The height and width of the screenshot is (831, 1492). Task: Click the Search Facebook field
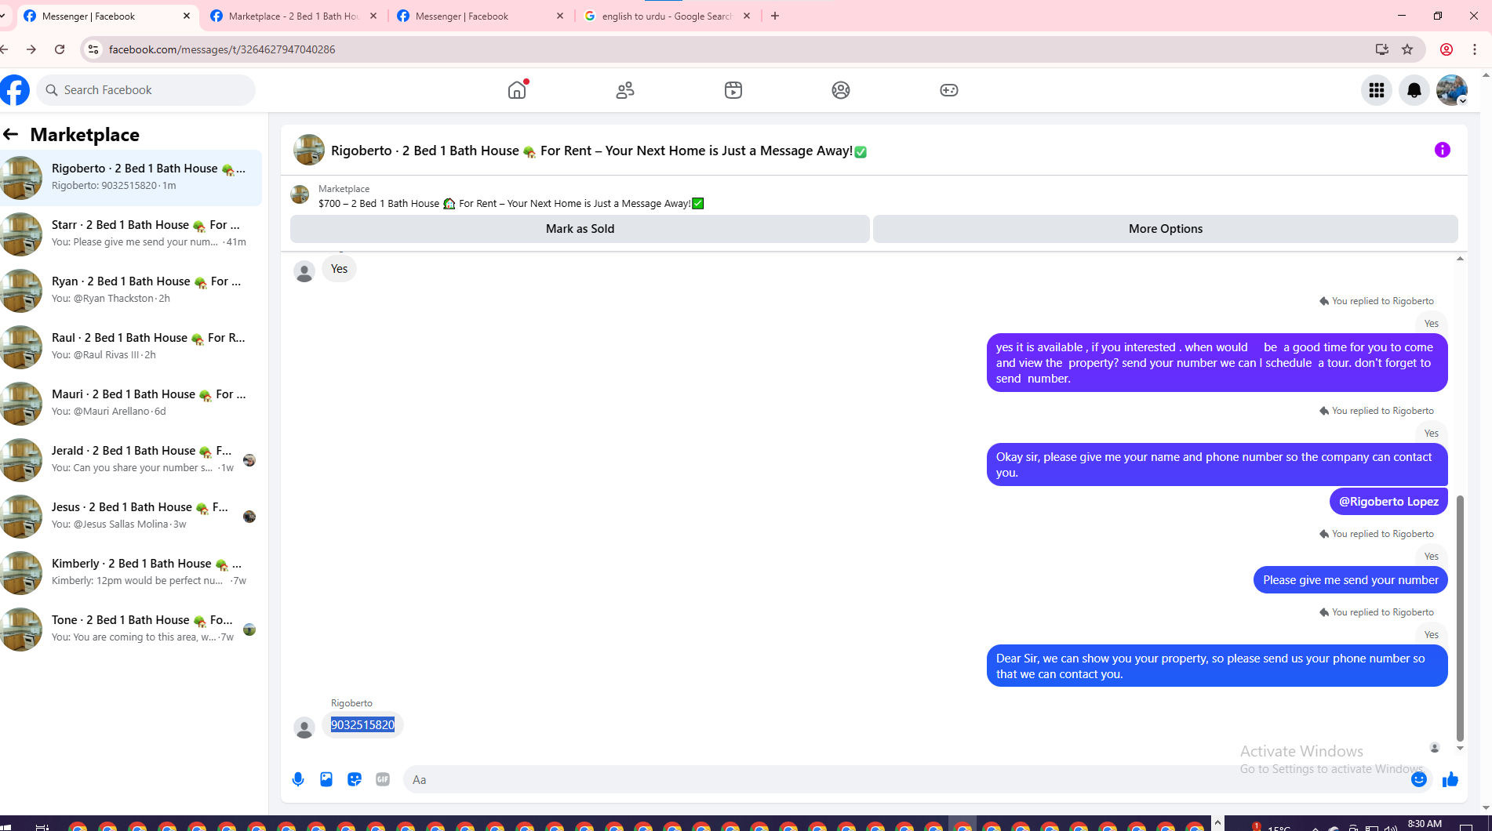point(147,90)
